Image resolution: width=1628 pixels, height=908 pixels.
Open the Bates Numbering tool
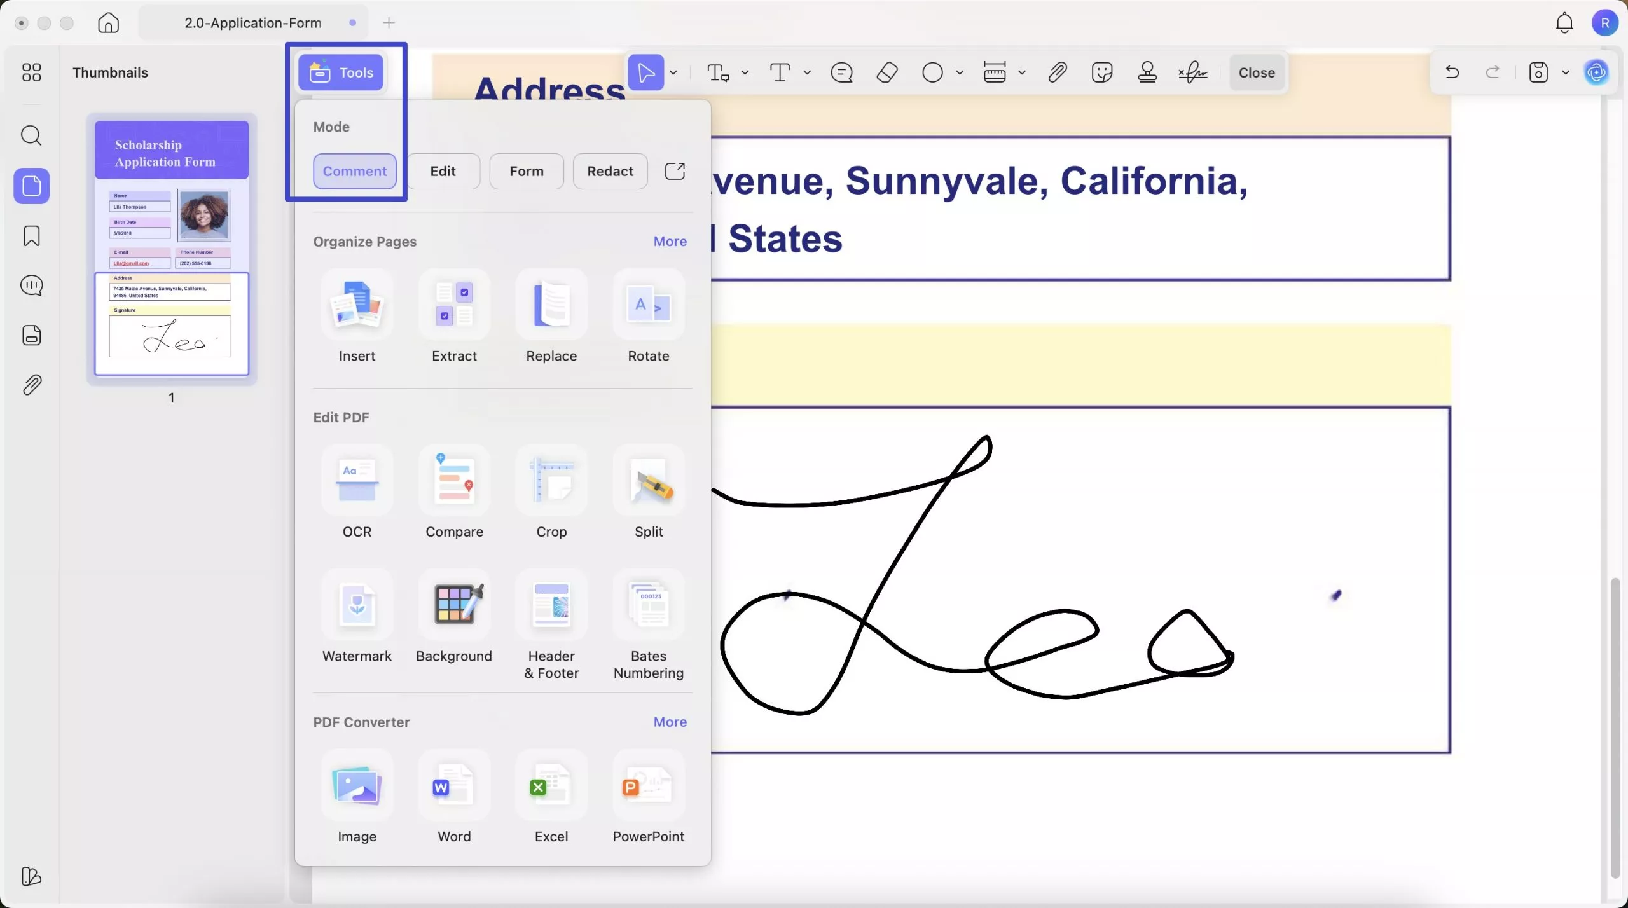tap(649, 626)
